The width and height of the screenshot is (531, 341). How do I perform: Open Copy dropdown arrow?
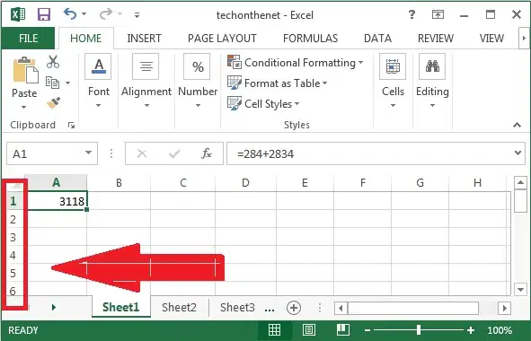click(67, 83)
